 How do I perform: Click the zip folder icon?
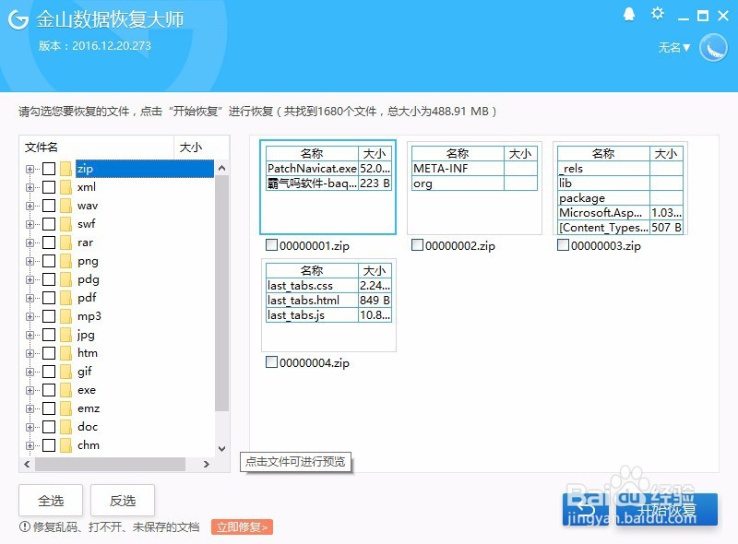pos(65,169)
